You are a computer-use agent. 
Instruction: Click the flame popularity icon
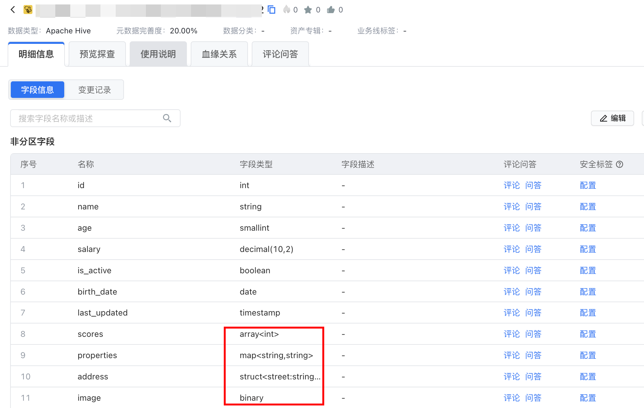[287, 10]
